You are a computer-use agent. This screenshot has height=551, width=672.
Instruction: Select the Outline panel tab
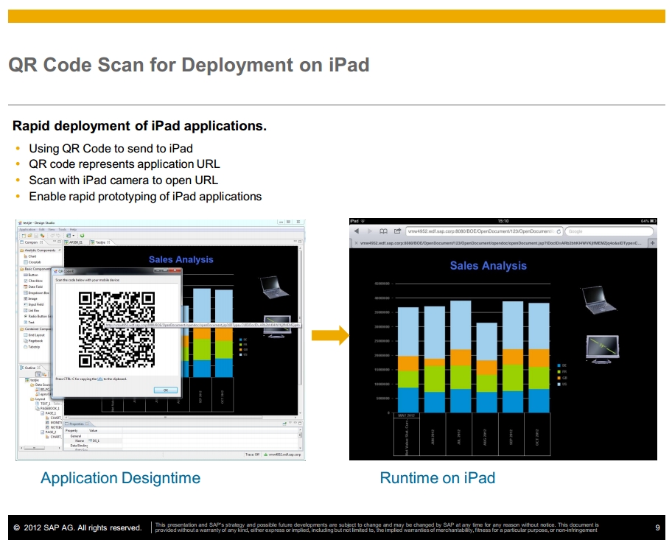pyautogui.click(x=30, y=368)
